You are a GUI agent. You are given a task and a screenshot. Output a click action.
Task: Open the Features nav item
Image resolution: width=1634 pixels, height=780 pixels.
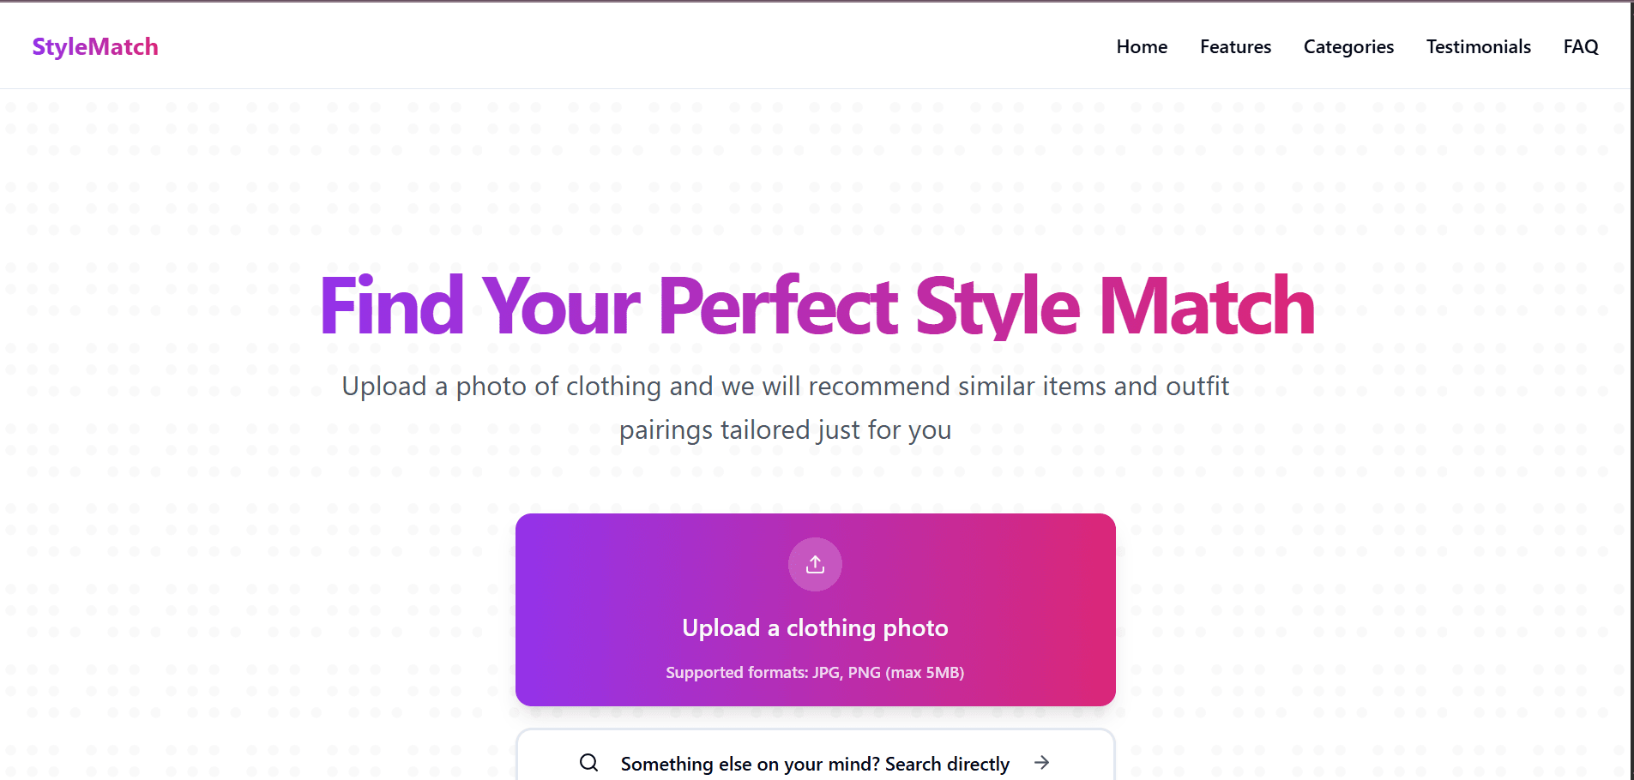[1235, 47]
